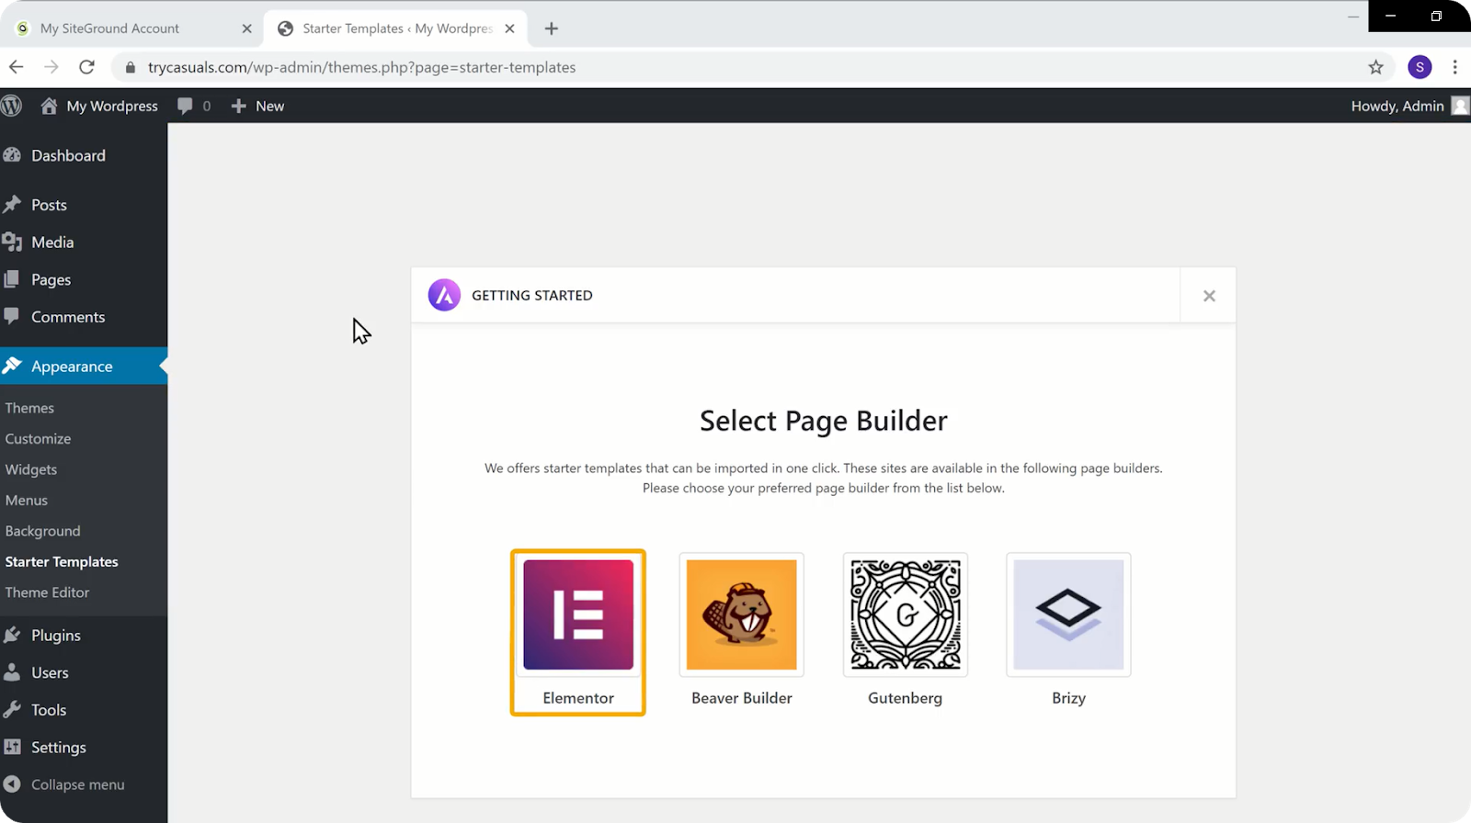
Task: Open Media in the sidebar
Action: pyautogui.click(x=84, y=242)
